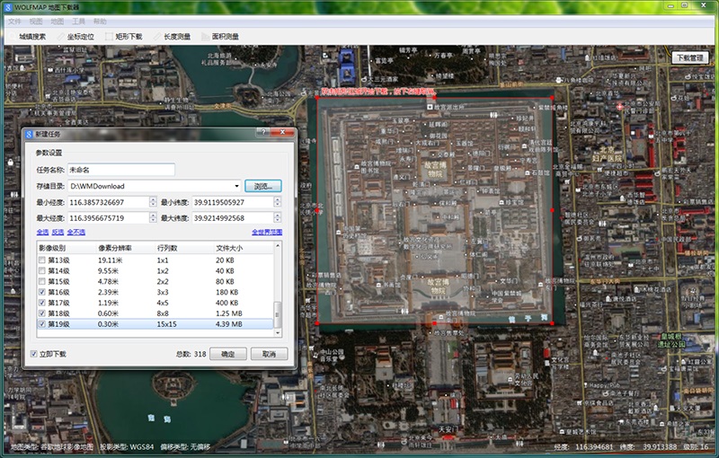Open the 城镇搜索 town search tool

pyautogui.click(x=28, y=37)
